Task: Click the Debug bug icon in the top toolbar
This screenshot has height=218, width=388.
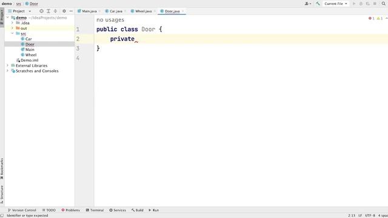Action: (x=361, y=4)
